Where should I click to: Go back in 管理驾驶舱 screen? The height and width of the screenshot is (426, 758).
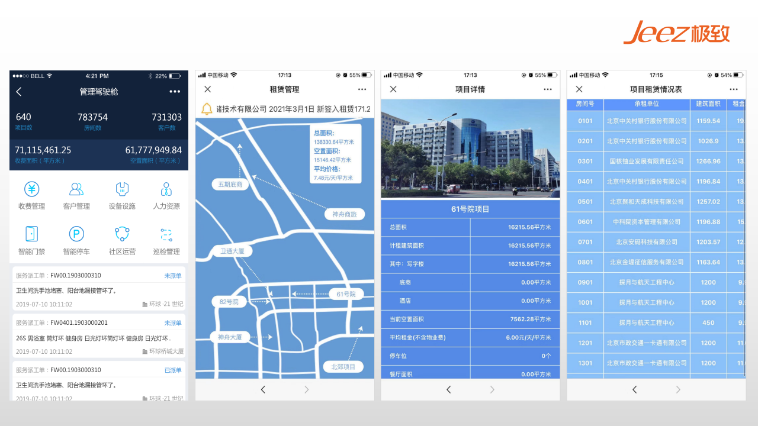[18, 92]
